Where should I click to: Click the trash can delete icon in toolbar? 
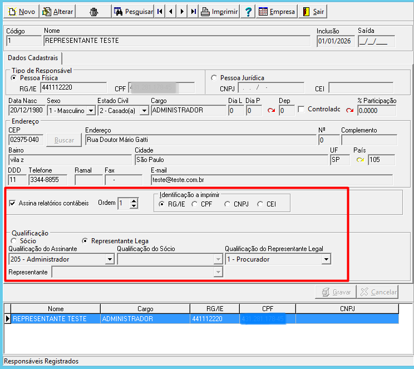(93, 12)
